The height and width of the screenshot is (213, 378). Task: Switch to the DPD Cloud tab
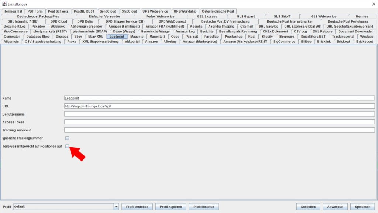point(59,21)
